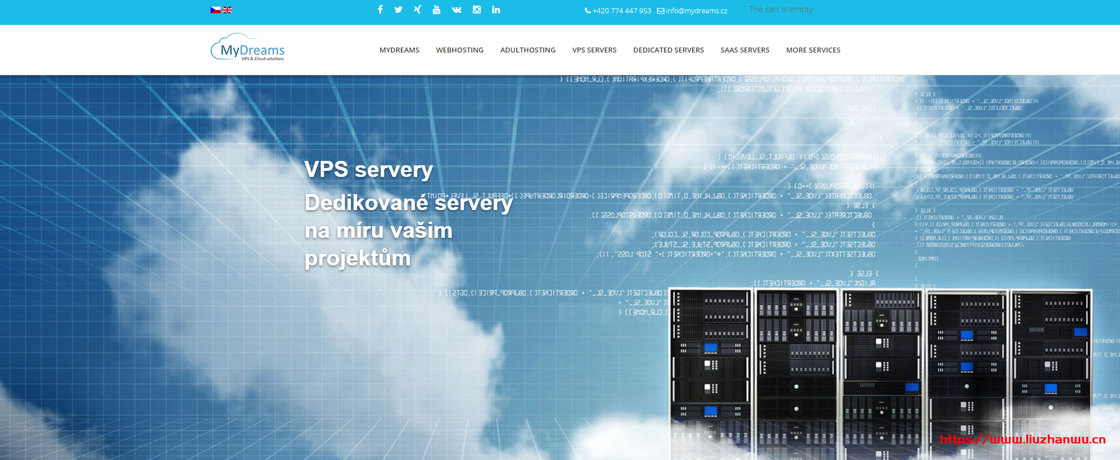Open the Instagram profile icon
Screen dimensions: 1120x460
point(477,9)
